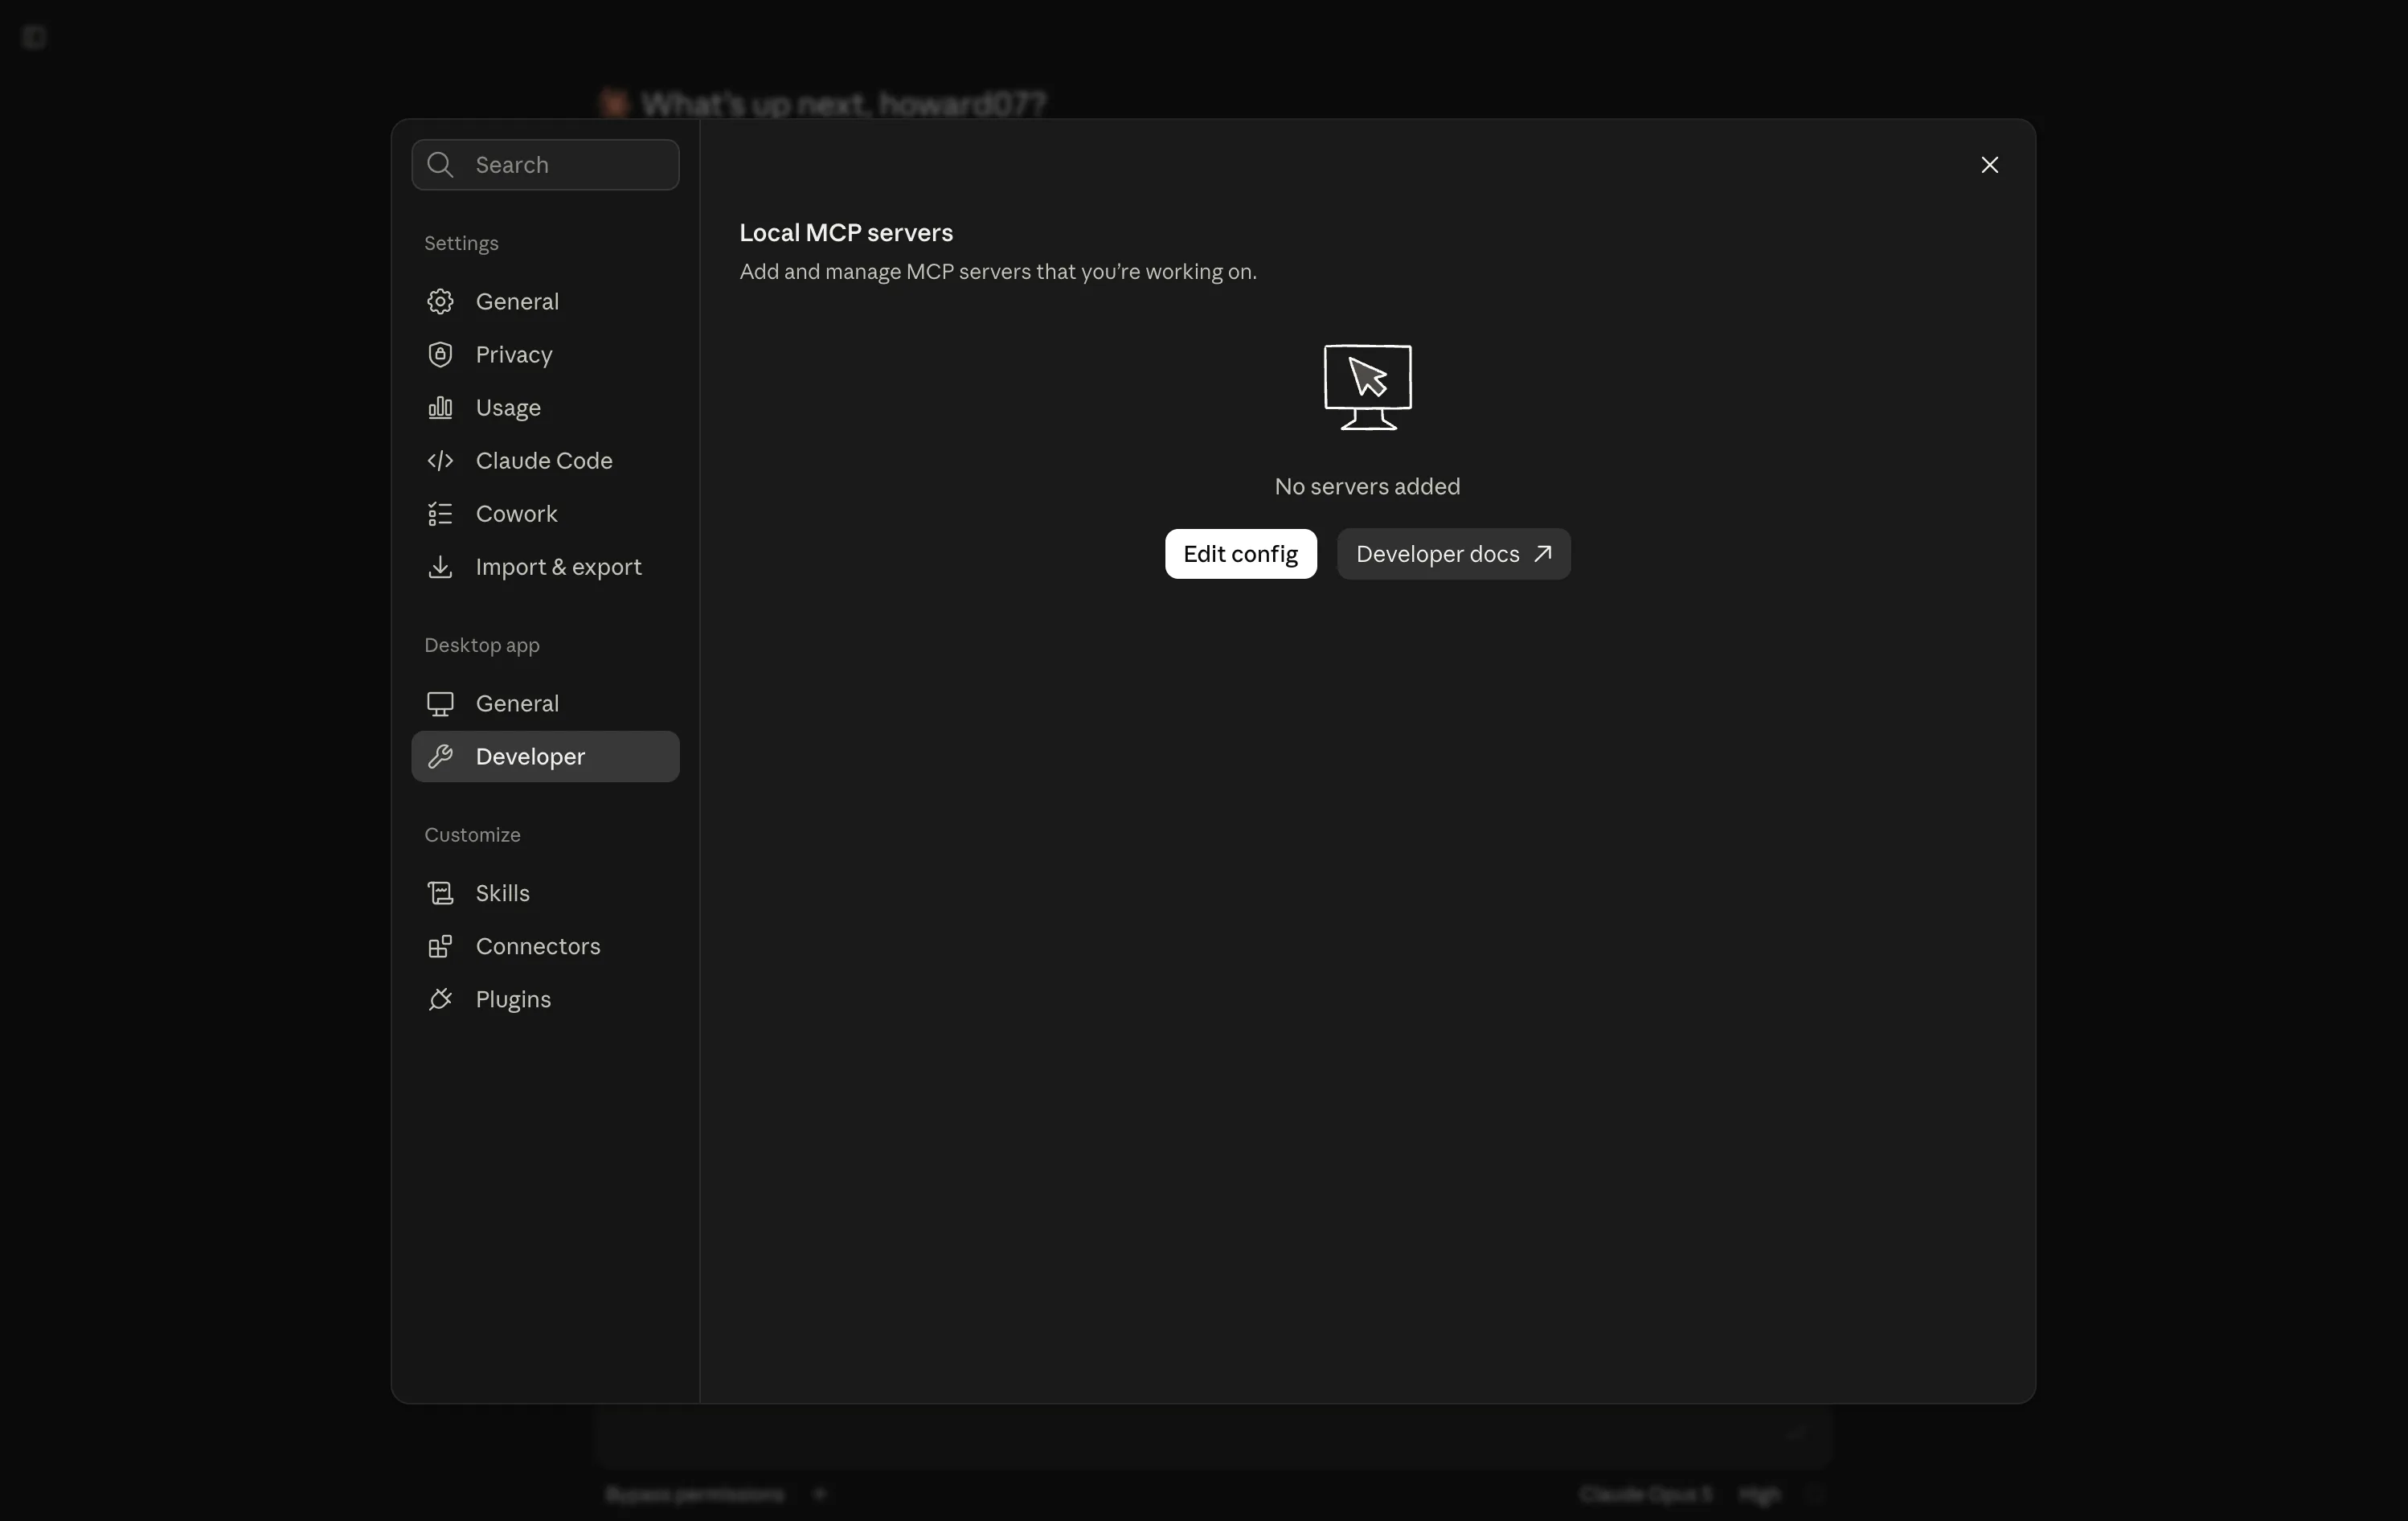Open the Developer settings tab
The image size is (2408, 1521).
[x=545, y=756]
